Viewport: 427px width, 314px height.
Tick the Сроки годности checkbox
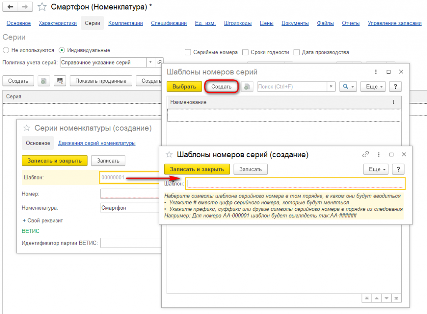[x=245, y=52]
